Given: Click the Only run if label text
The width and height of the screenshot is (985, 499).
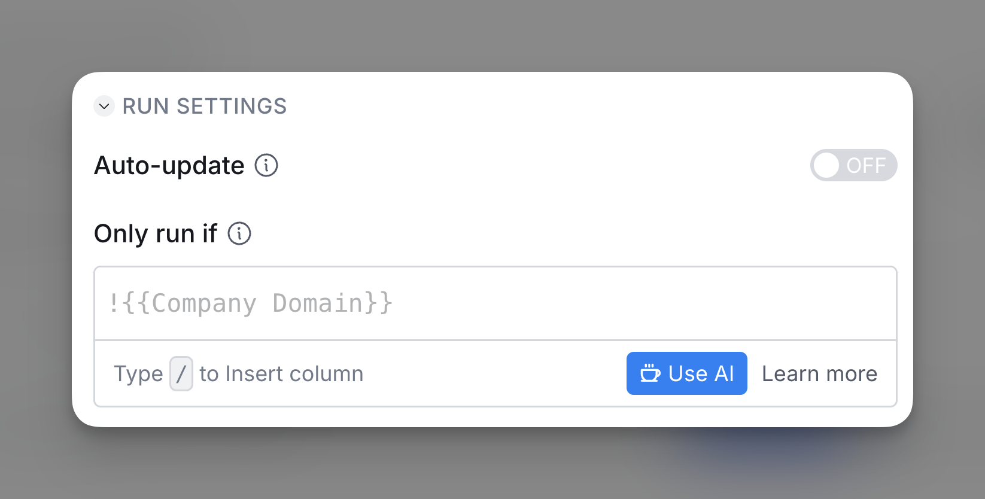Looking at the screenshot, I should tap(156, 234).
